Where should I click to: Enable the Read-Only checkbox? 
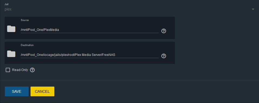(8, 70)
